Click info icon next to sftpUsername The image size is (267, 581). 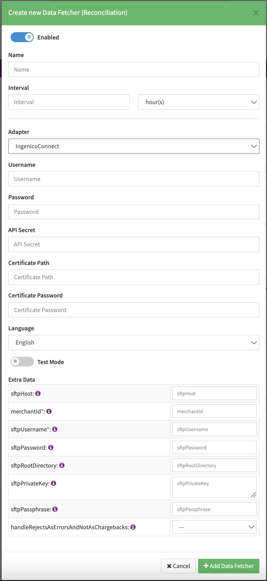(55, 429)
